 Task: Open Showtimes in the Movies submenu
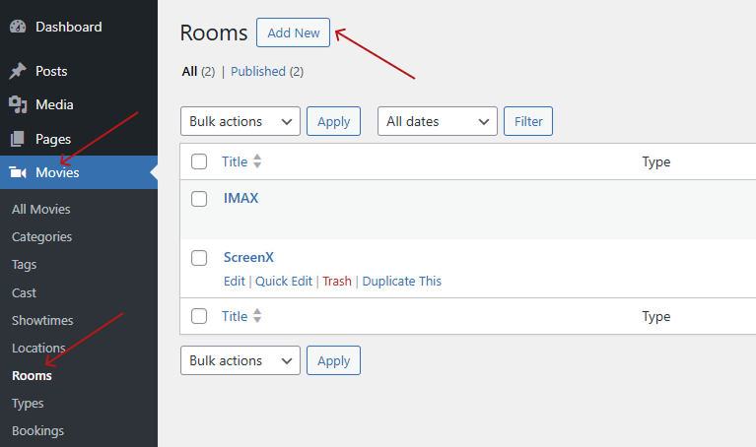coord(38,321)
